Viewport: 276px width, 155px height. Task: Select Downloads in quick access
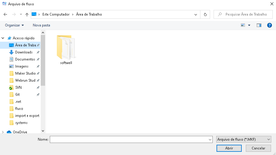(x=24, y=52)
